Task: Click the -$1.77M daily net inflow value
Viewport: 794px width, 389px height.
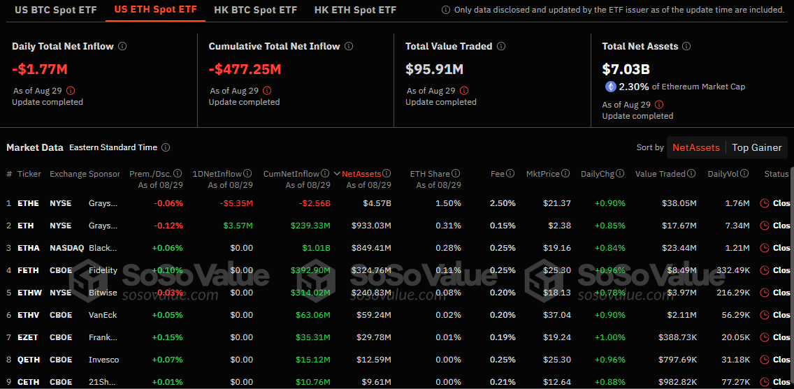Action: tap(38, 69)
